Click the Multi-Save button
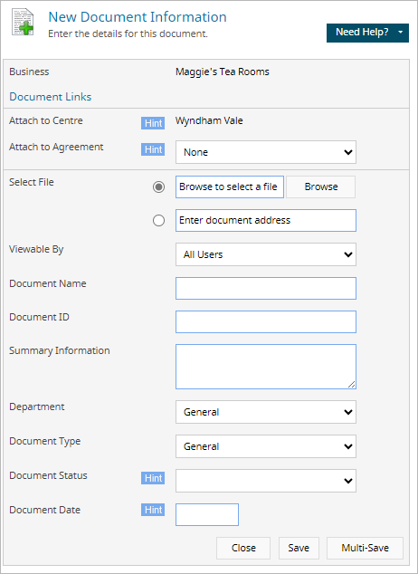This screenshot has height=574, width=418. tap(365, 548)
